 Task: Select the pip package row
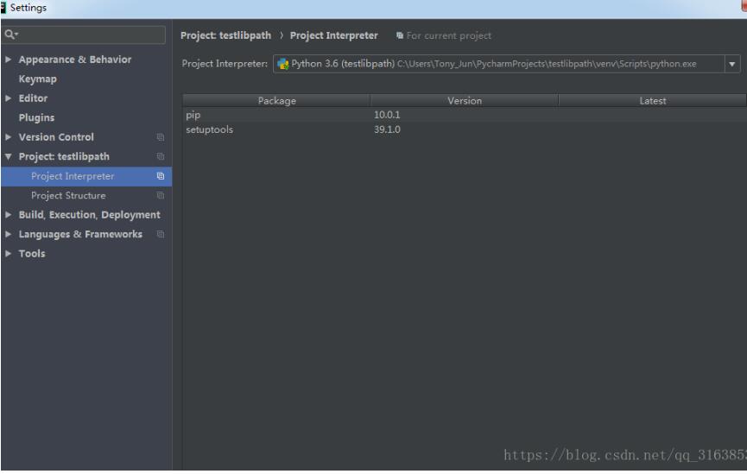(x=465, y=115)
